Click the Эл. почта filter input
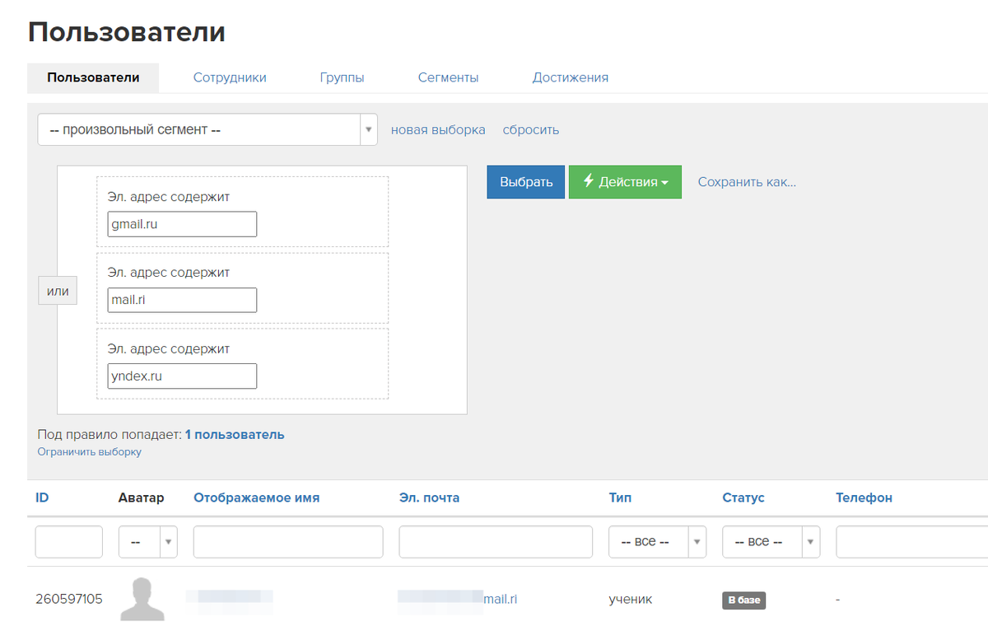 pyautogui.click(x=496, y=542)
